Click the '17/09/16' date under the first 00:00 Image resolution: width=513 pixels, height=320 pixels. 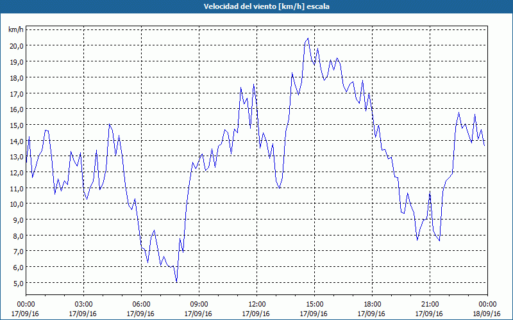25,314
